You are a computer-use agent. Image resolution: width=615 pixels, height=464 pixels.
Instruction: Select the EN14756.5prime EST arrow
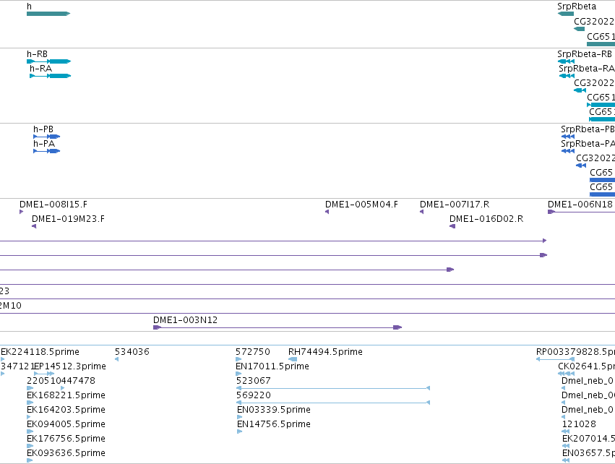(x=240, y=431)
